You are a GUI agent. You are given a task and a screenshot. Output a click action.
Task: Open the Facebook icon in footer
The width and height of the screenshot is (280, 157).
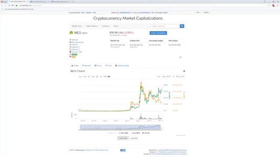coord(122,150)
